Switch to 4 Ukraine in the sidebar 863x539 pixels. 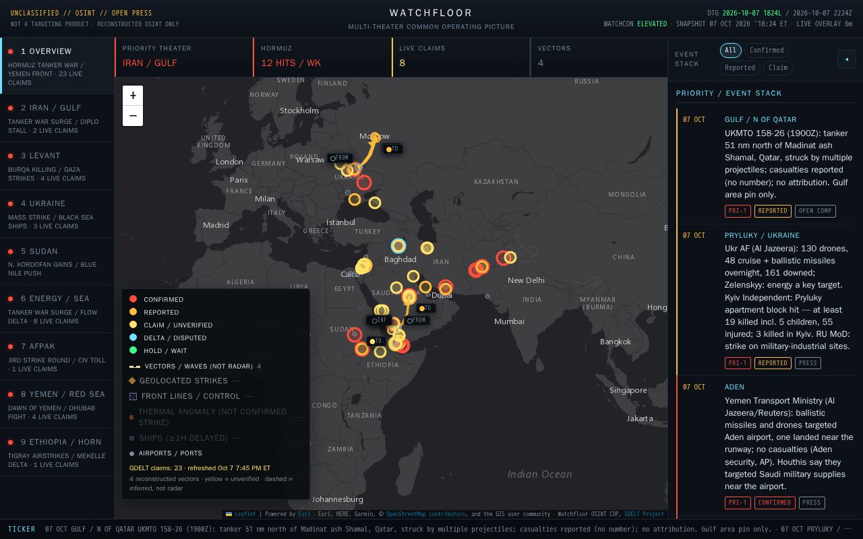(x=57, y=214)
